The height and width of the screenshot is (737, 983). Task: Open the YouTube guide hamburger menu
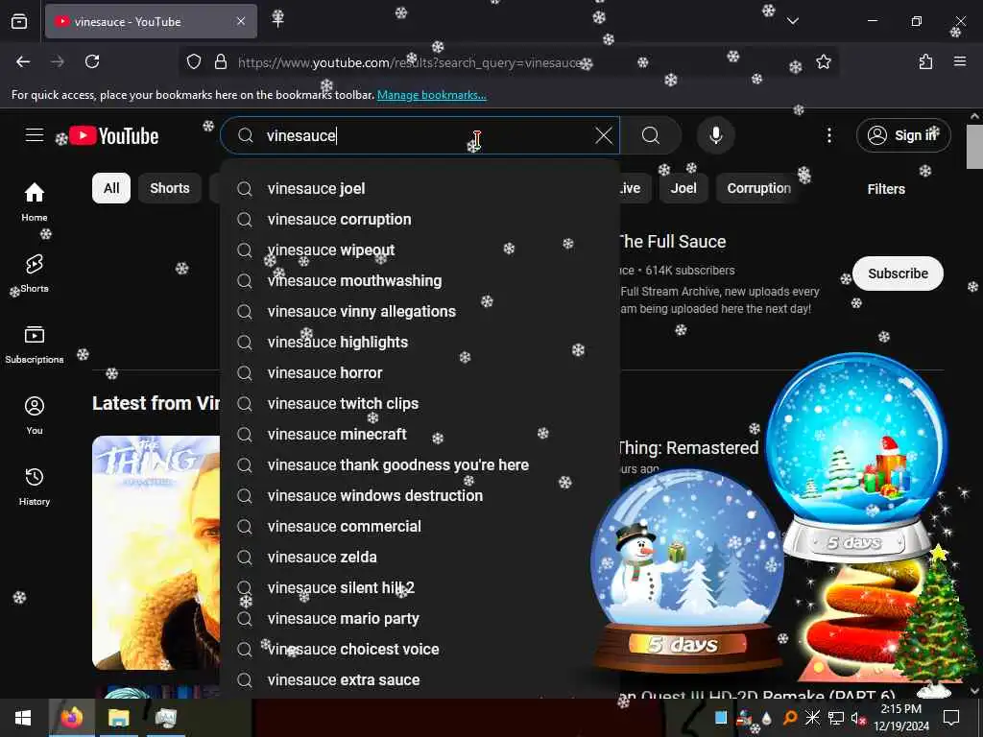click(x=35, y=135)
